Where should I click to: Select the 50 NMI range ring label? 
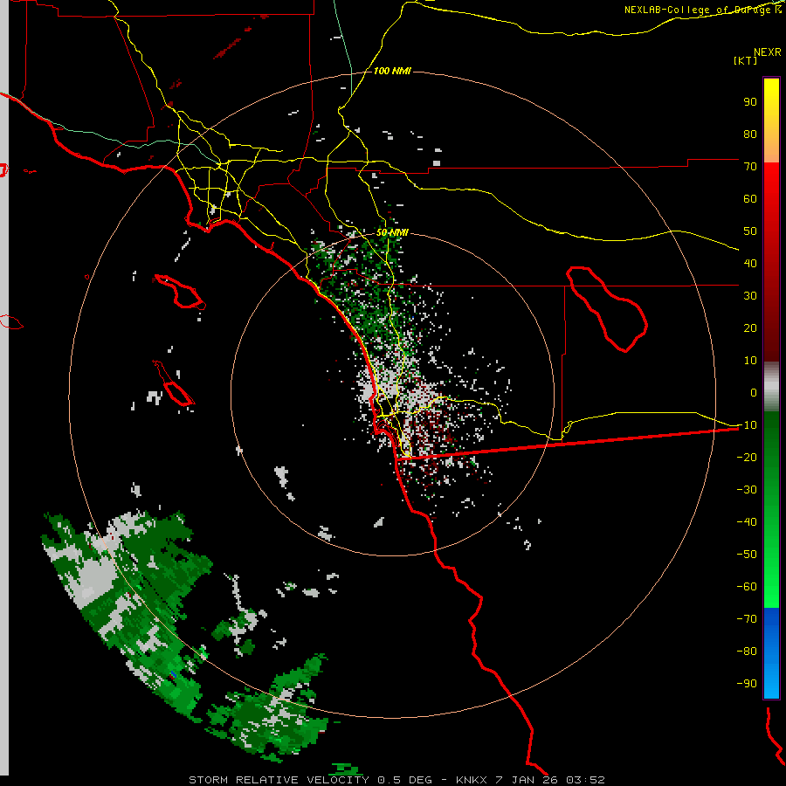click(x=392, y=232)
